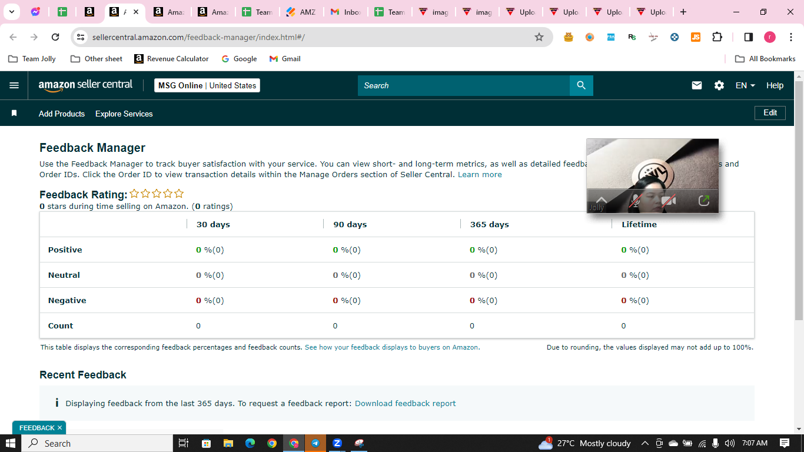This screenshot has width=804, height=452.
Task: Open the RS extension icon
Action: coord(632,37)
